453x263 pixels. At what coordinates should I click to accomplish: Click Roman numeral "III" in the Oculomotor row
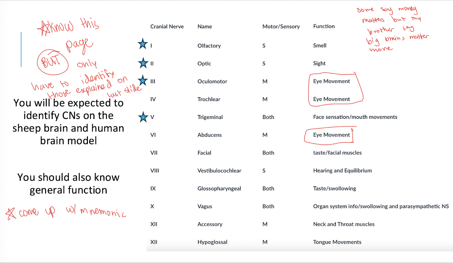click(153, 82)
